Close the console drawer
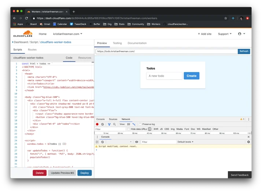This screenshot has height=192, width=262. point(248,137)
